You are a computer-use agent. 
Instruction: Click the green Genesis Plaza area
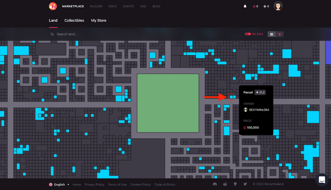click(168, 103)
